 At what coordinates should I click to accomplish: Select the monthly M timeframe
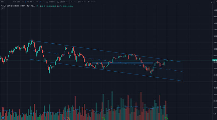[31, 2]
